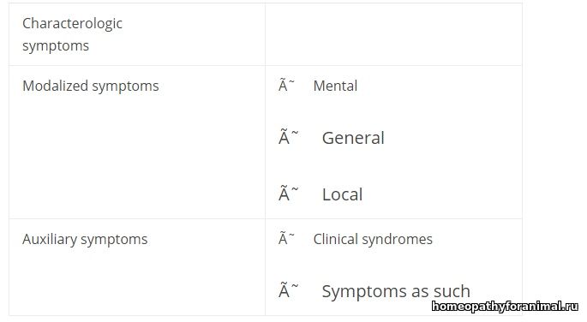The image size is (587, 322).
Task: Click bullet glyph beside 'Symptoms as such'
Action: point(288,290)
